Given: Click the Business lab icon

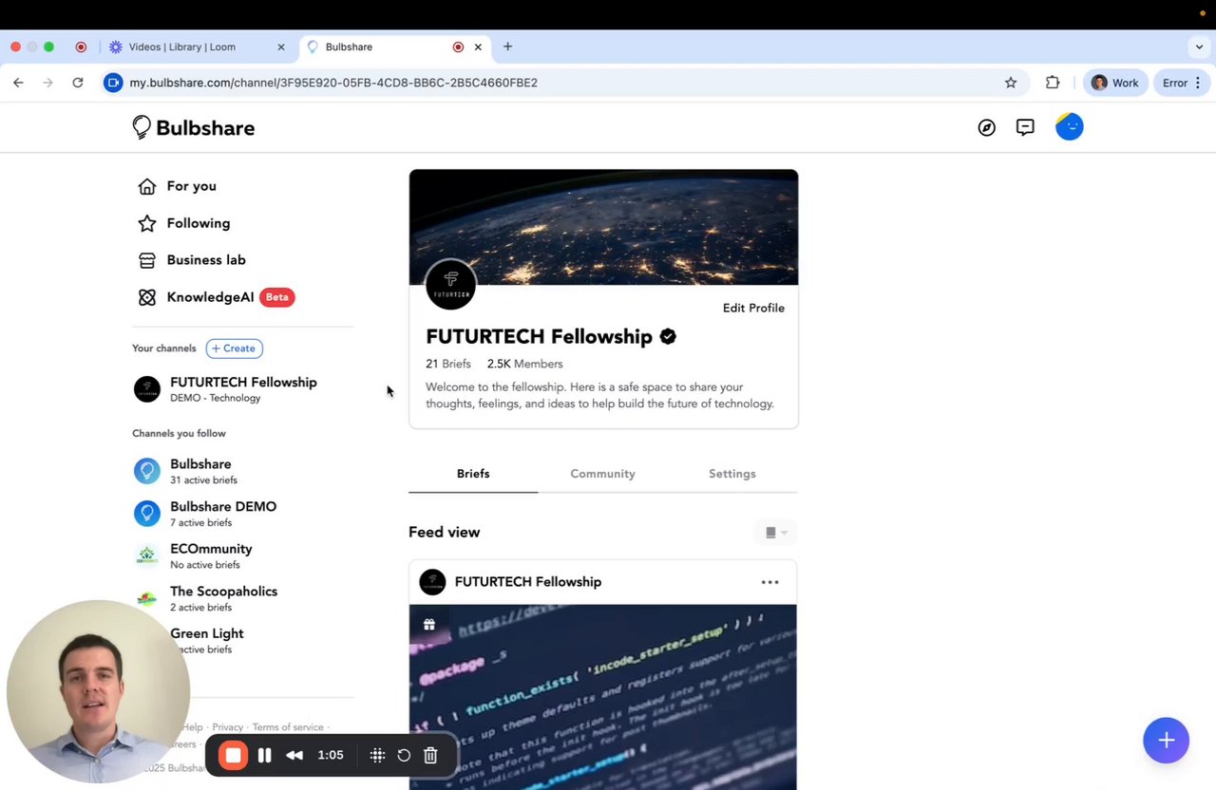Looking at the screenshot, I should tap(147, 260).
